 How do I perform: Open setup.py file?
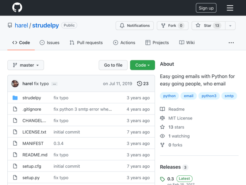(x=31, y=178)
